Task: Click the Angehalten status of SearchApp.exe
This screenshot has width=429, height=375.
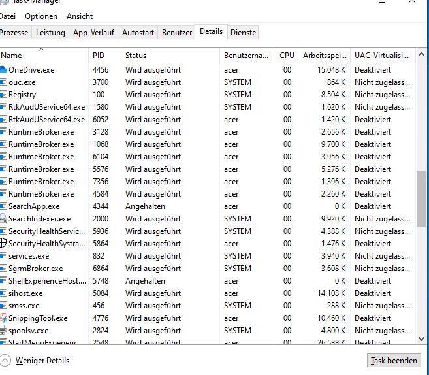Action: click(145, 206)
